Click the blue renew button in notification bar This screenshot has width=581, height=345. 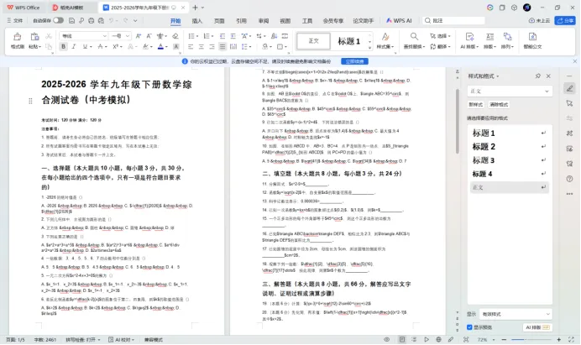point(354,61)
